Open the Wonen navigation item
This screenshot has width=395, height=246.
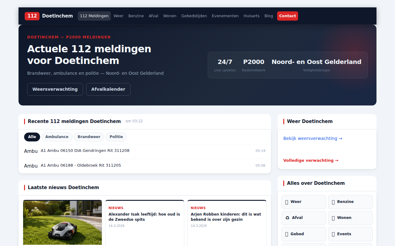[x=170, y=16]
